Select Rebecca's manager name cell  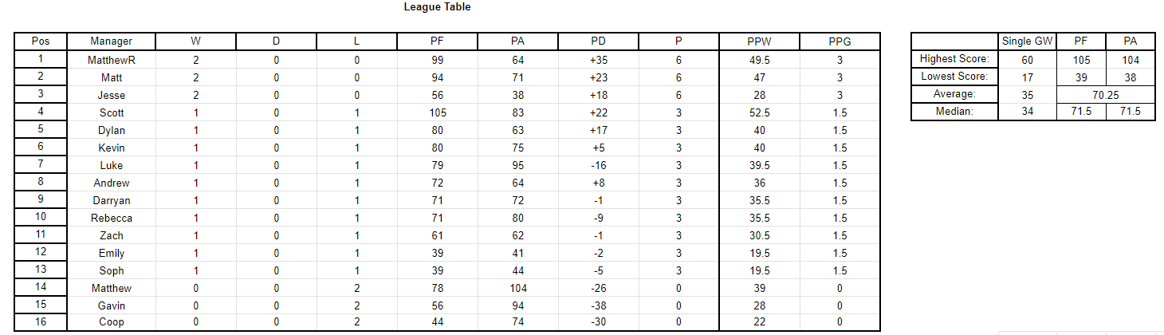click(x=111, y=218)
